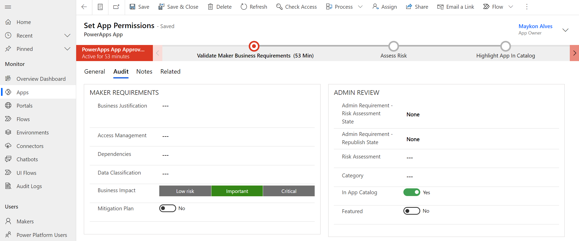The height and width of the screenshot is (241, 579).
Task: Select Connectors in the Monitor sidebar
Action: 30,146
